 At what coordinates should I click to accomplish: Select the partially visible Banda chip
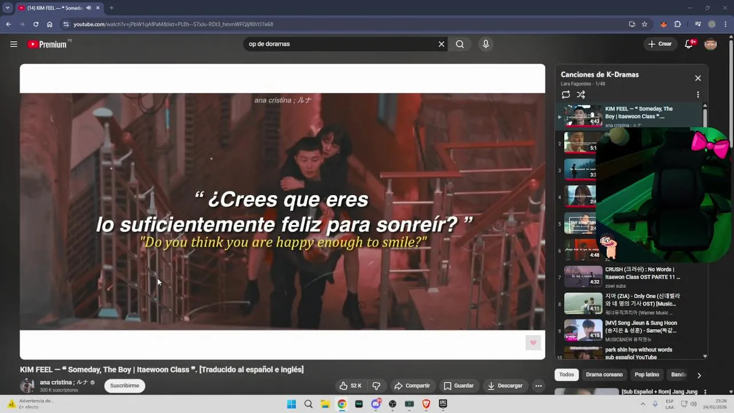(678, 375)
